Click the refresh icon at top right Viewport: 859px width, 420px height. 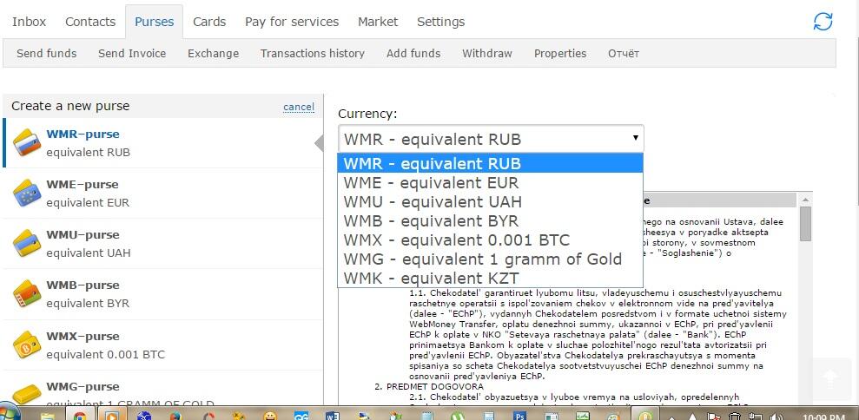[x=823, y=22]
